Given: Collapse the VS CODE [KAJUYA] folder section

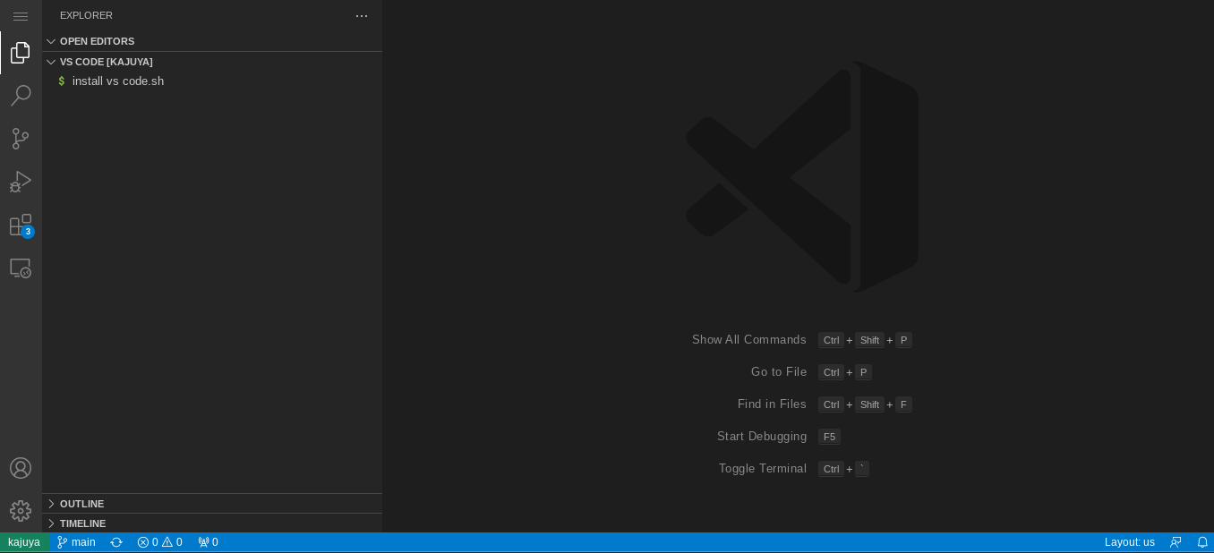Looking at the screenshot, I should click(x=212, y=62).
